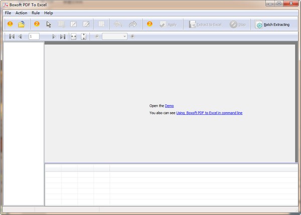This screenshot has width=301, height=215.
Task: Click the diagonal-line table toolbar icon
Action: [x=73, y=24]
